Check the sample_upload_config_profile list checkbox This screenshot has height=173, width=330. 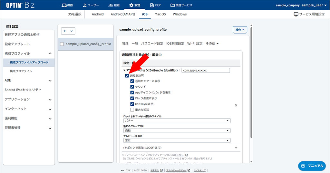(62, 44)
